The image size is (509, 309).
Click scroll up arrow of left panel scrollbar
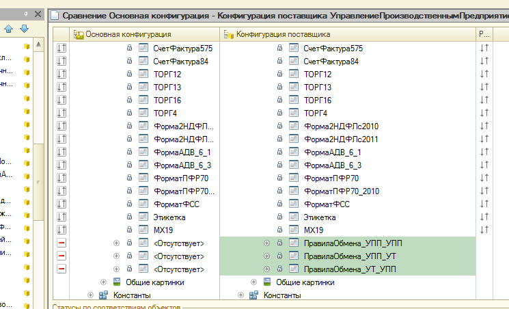point(38,44)
